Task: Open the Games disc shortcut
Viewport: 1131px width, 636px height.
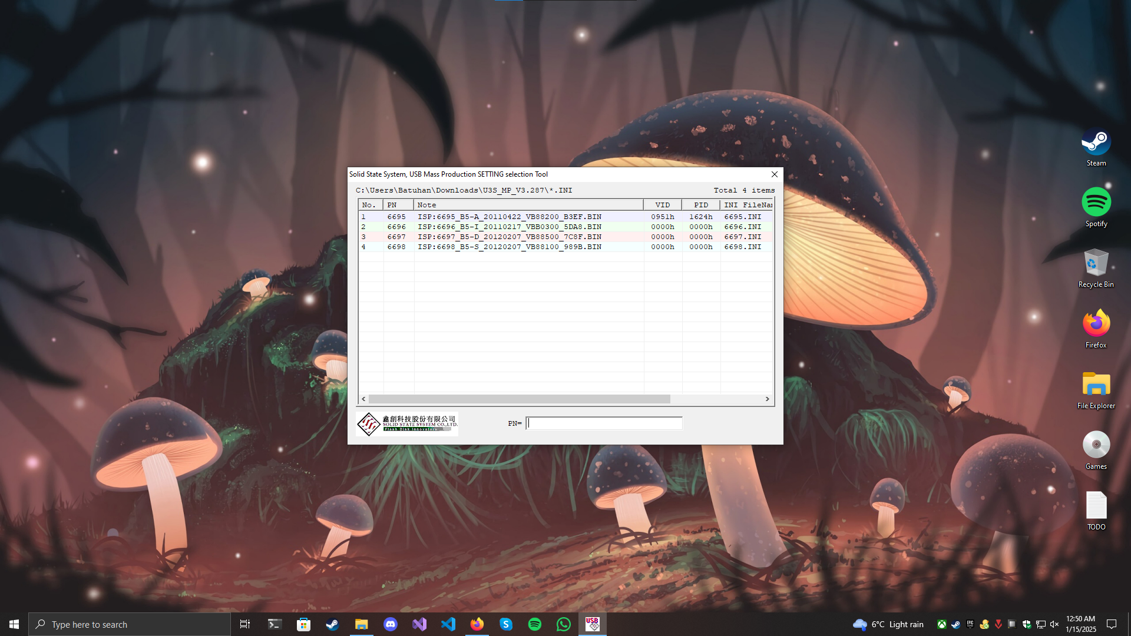Action: click(1096, 445)
